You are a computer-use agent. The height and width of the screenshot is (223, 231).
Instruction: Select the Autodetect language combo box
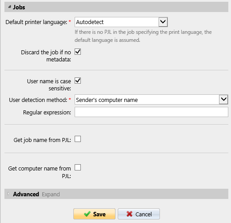(121, 22)
